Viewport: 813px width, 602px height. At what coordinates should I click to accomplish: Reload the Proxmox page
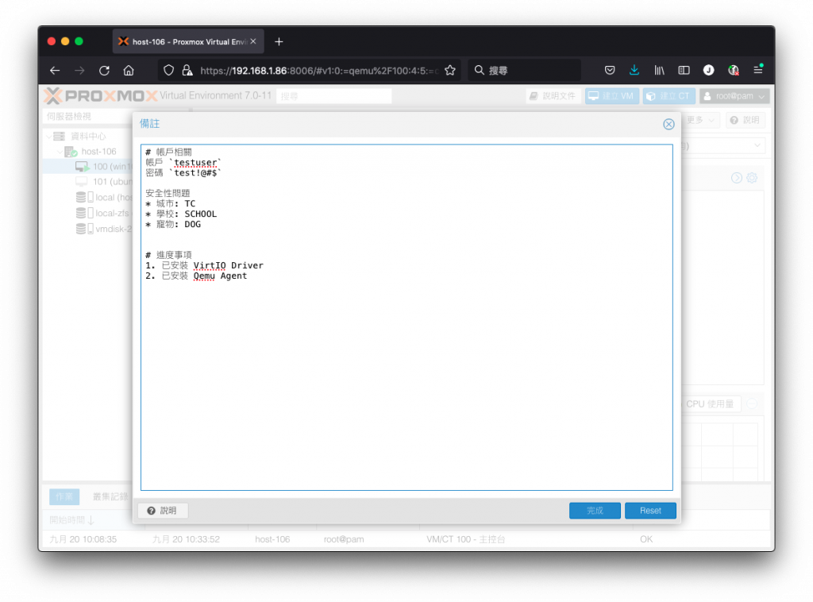point(104,71)
